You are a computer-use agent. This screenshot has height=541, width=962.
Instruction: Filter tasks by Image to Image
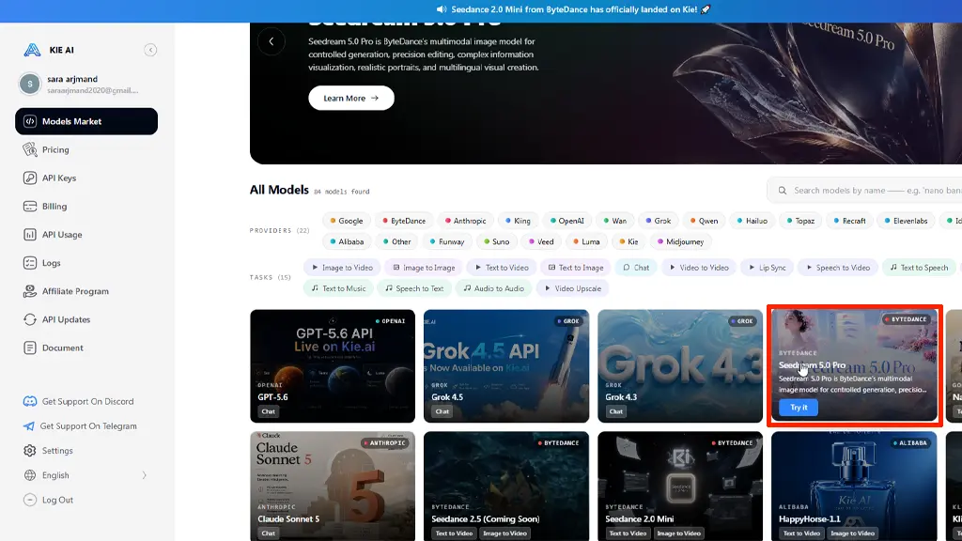click(x=424, y=268)
